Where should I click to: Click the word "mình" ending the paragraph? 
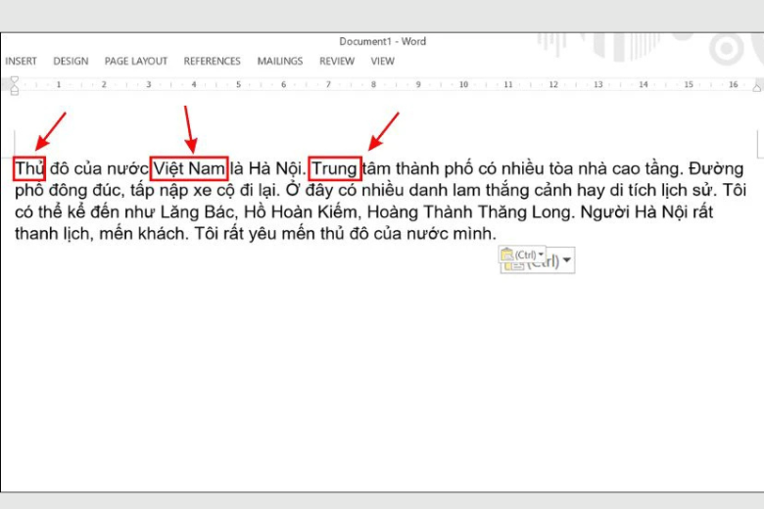pos(472,234)
